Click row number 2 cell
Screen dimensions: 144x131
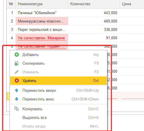coord(11,21)
